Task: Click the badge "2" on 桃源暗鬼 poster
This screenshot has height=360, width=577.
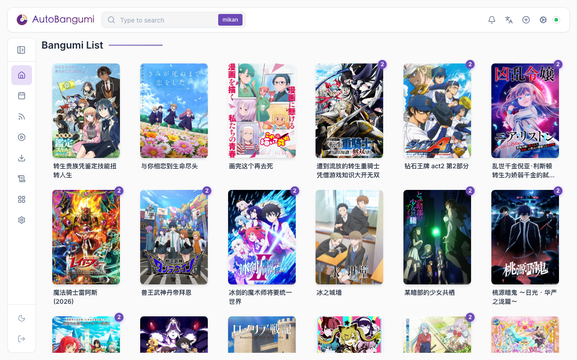Action: point(558,191)
